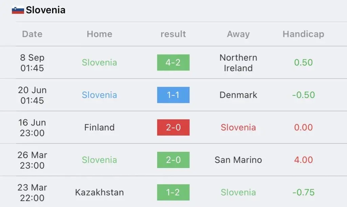This screenshot has height=207, width=347.
Task: Open the 2-0 San Marino result badge
Action: tap(173, 160)
